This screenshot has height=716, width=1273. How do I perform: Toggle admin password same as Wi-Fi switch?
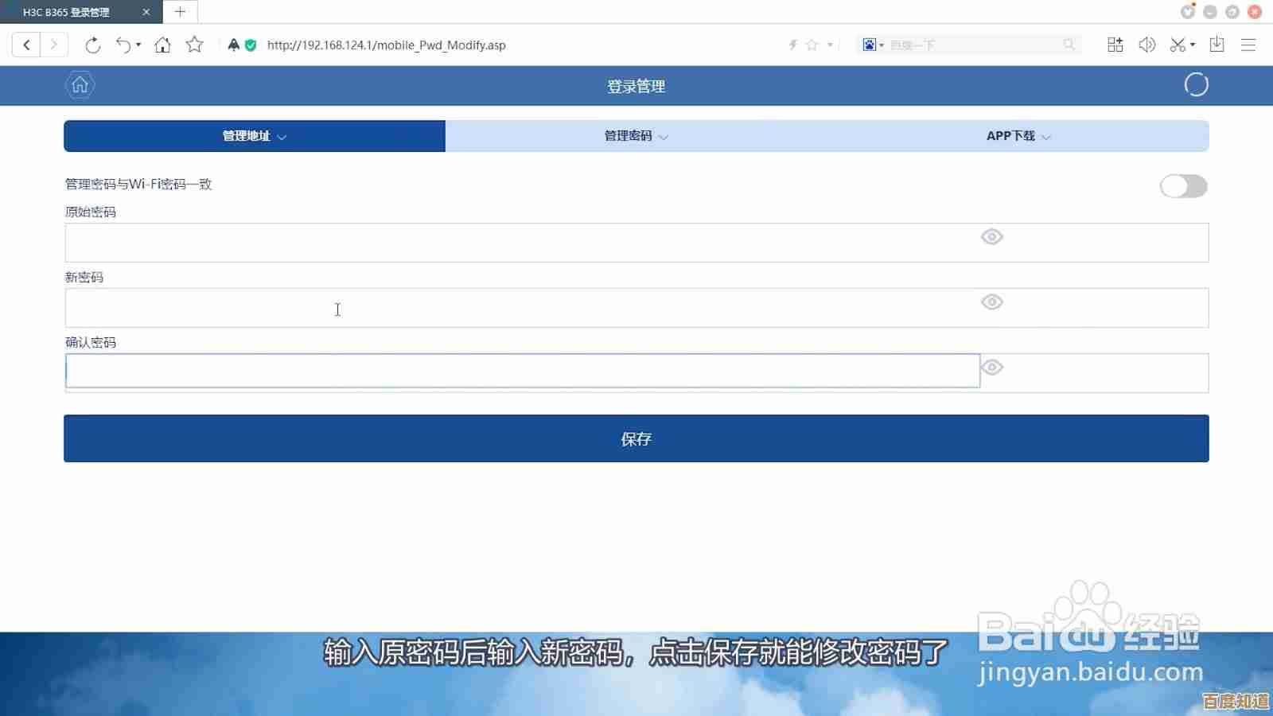tap(1183, 186)
